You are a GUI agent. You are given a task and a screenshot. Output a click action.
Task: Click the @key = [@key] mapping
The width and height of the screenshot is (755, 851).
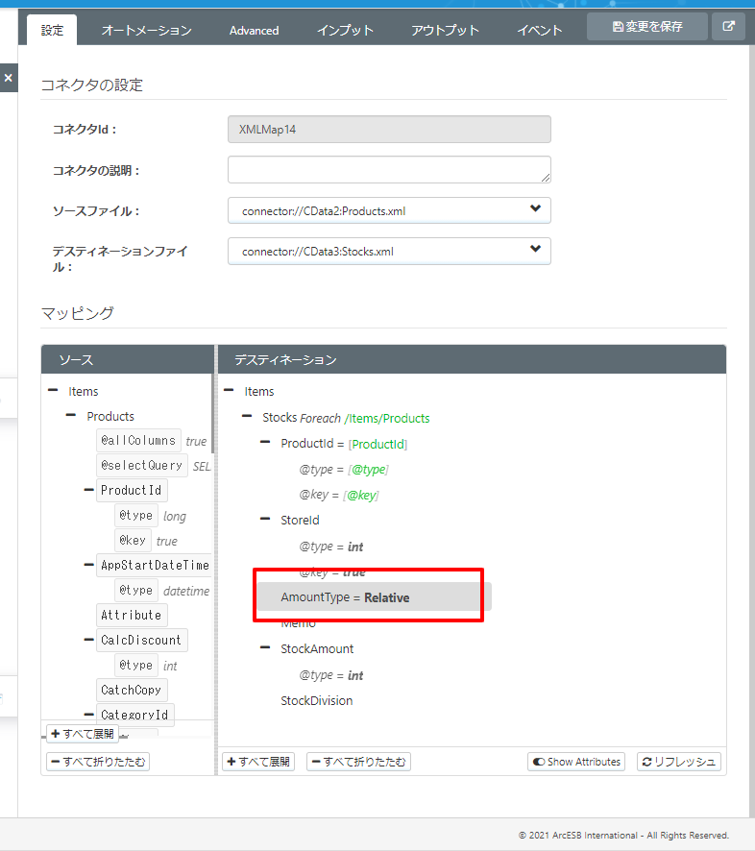[x=339, y=495]
